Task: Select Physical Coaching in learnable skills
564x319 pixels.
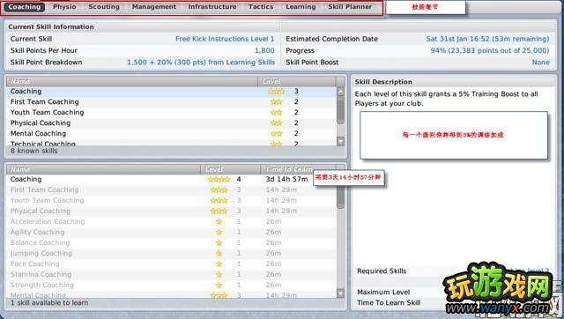Action: tap(172, 211)
